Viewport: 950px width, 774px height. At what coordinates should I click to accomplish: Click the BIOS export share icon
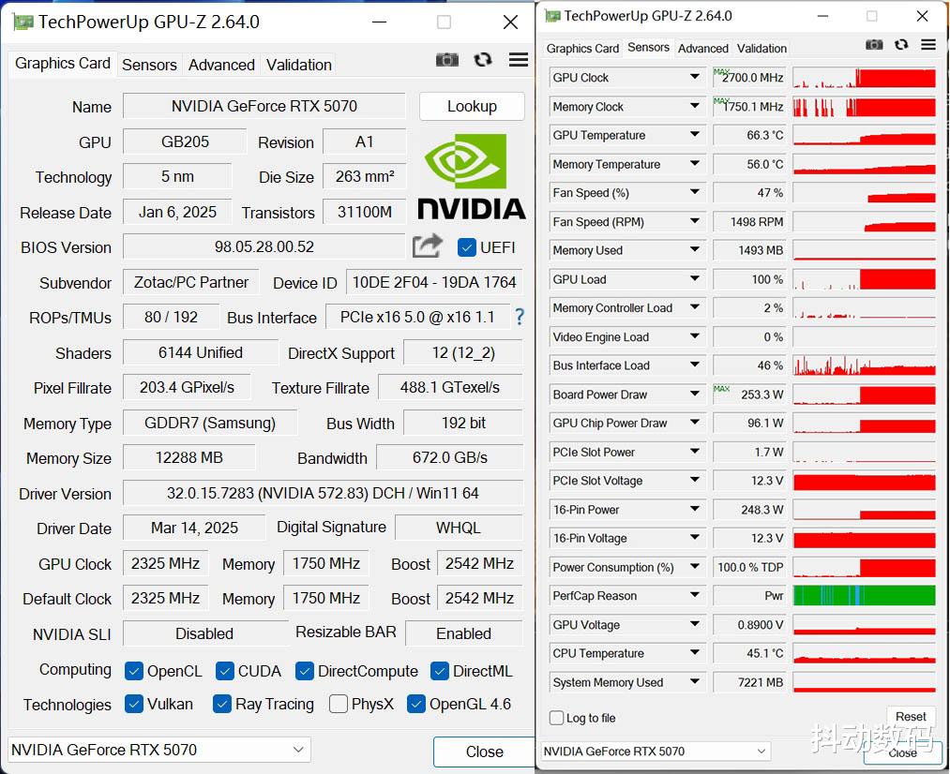point(427,246)
